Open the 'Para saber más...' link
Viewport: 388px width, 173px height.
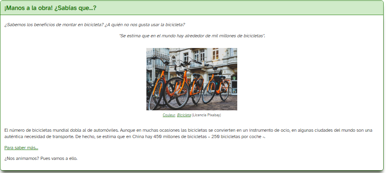coord(21,148)
